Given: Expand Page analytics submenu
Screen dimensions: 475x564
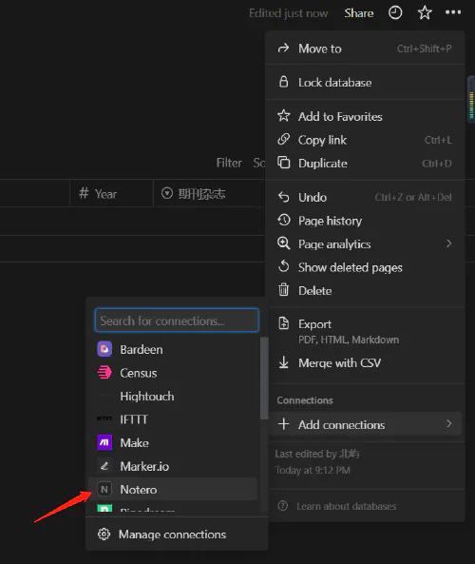Looking at the screenshot, I should [x=365, y=243].
